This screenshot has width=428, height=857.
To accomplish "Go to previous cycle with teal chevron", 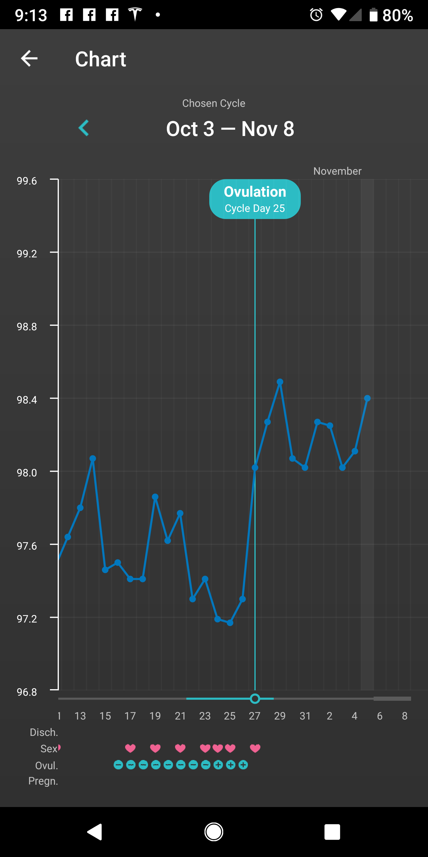I will tap(84, 128).
